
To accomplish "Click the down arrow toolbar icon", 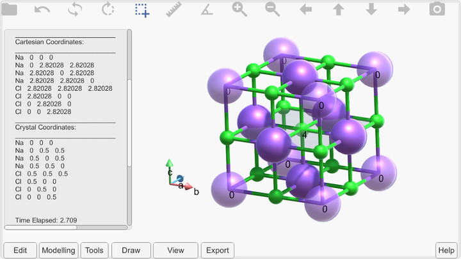I will tap(371, 10).
